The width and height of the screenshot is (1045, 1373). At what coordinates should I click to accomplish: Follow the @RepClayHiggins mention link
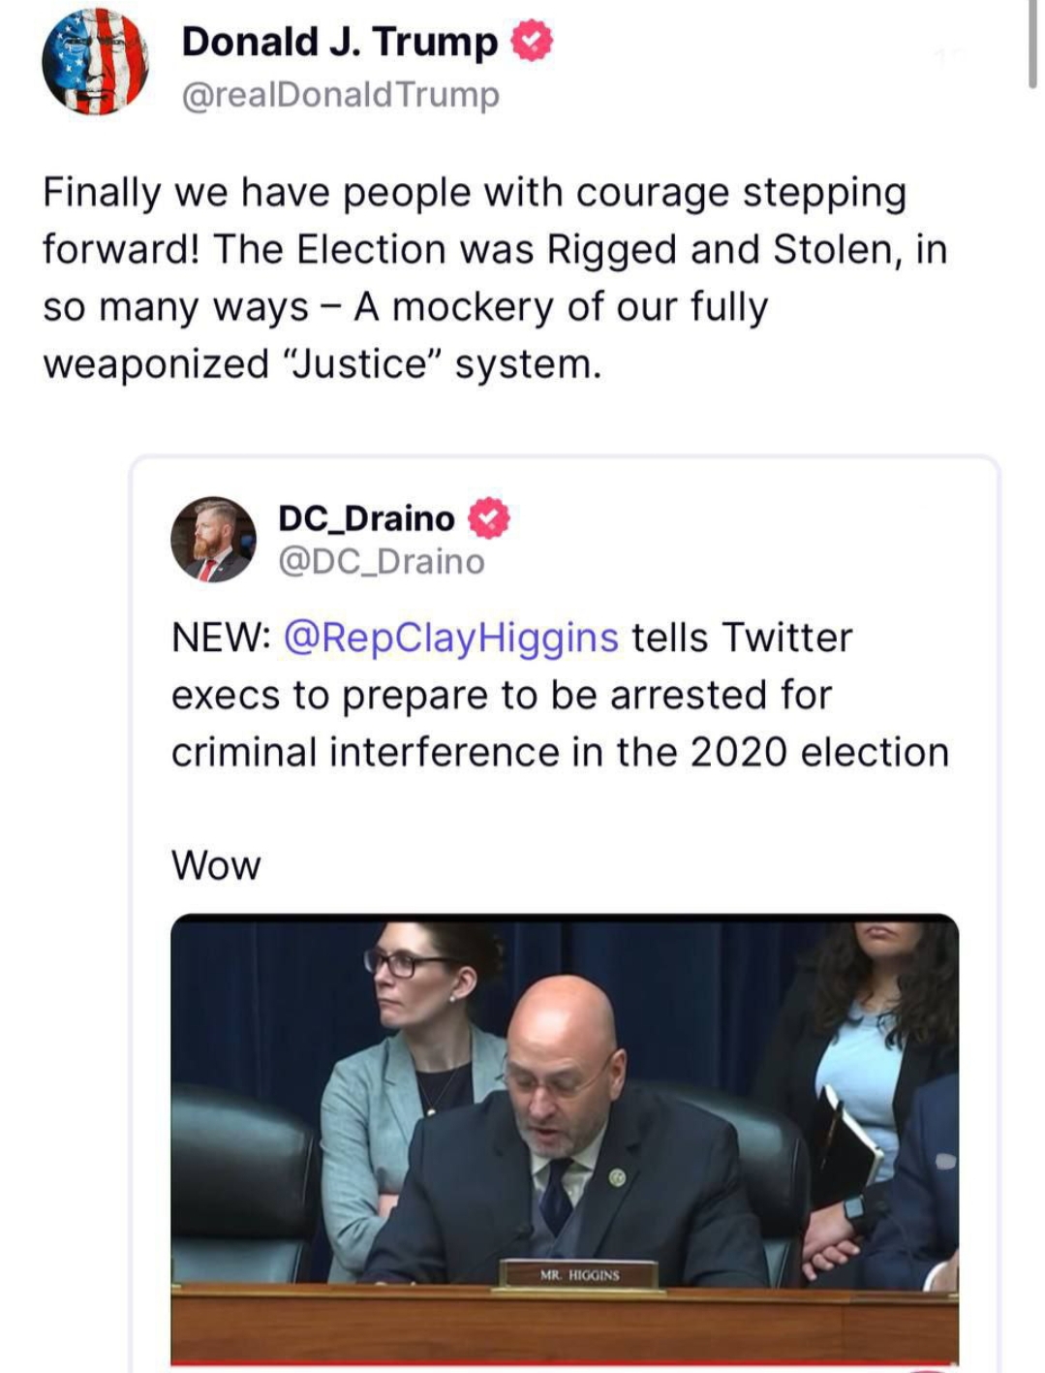(x=450, y=638)
